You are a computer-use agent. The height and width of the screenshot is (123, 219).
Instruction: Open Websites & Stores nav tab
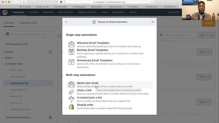[87, 12]
